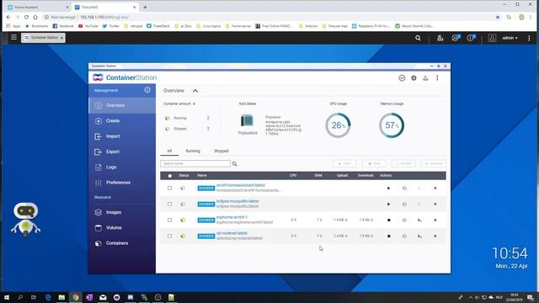Open the terminal for the rpi-nodered-latest container
The image size is (539, 303).
(x=419, y=236)
